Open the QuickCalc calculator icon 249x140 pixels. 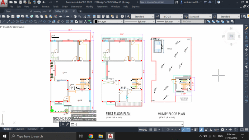coord(117,16)
